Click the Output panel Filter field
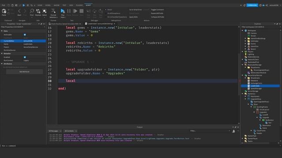 click(210, 131)
